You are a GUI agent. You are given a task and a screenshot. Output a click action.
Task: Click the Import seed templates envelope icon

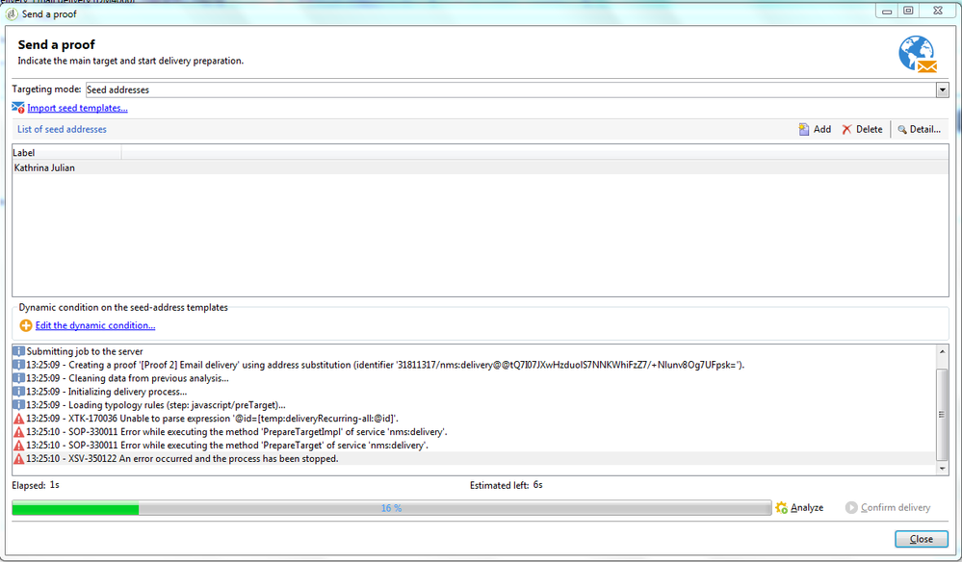[x=18, y=108]
